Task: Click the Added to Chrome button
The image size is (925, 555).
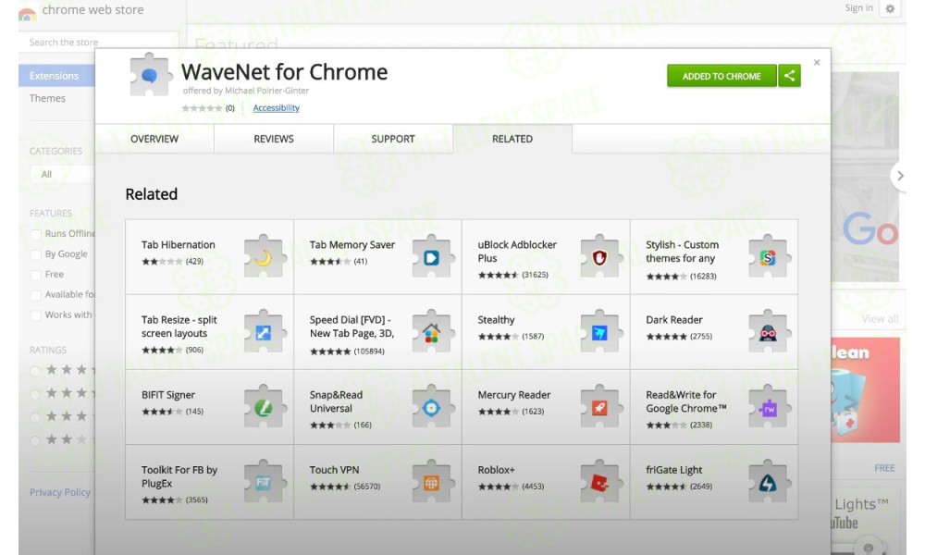Action: click(x=721, y=76)
